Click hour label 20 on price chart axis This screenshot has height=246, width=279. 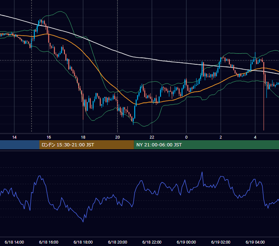[x=117, y=137]
